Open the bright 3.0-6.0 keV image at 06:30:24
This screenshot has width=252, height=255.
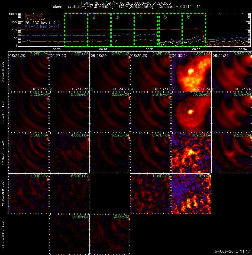(x=191, y=72)
